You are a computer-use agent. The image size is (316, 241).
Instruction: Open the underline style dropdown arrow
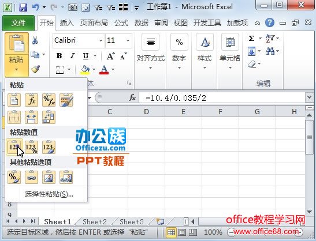tap(95, 56)
